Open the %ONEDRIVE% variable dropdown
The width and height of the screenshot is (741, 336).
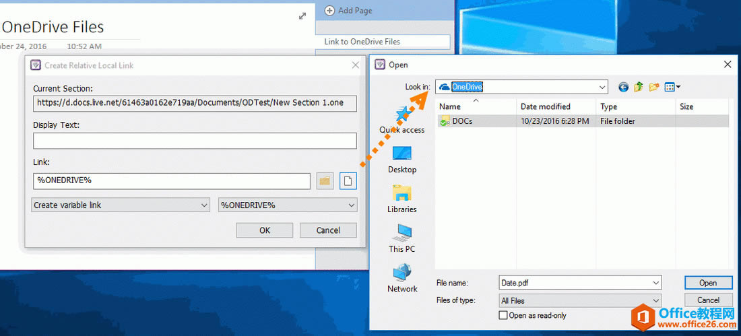click(288, 205)
